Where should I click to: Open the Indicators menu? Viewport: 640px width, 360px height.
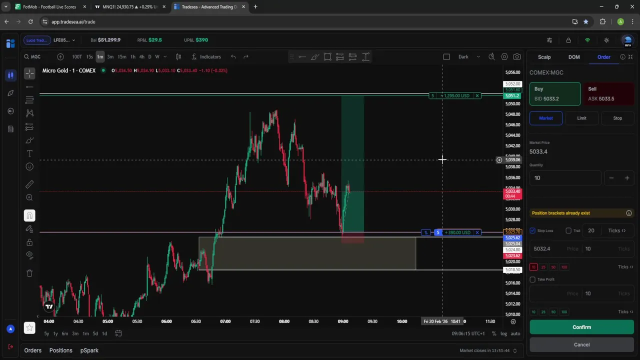click(x=206, y=56)
